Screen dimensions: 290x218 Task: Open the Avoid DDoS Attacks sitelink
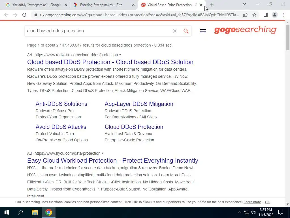[61, 127]
